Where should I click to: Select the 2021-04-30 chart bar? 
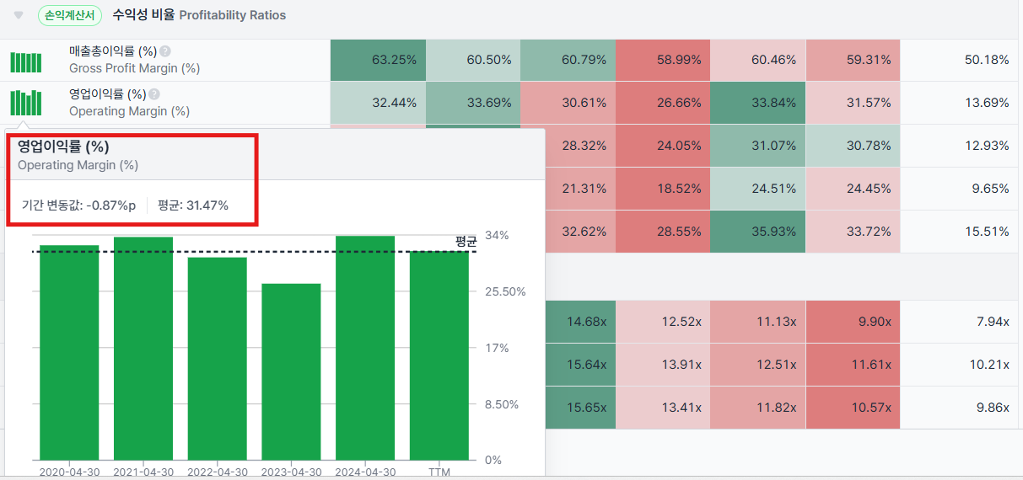tap(143, 349)
